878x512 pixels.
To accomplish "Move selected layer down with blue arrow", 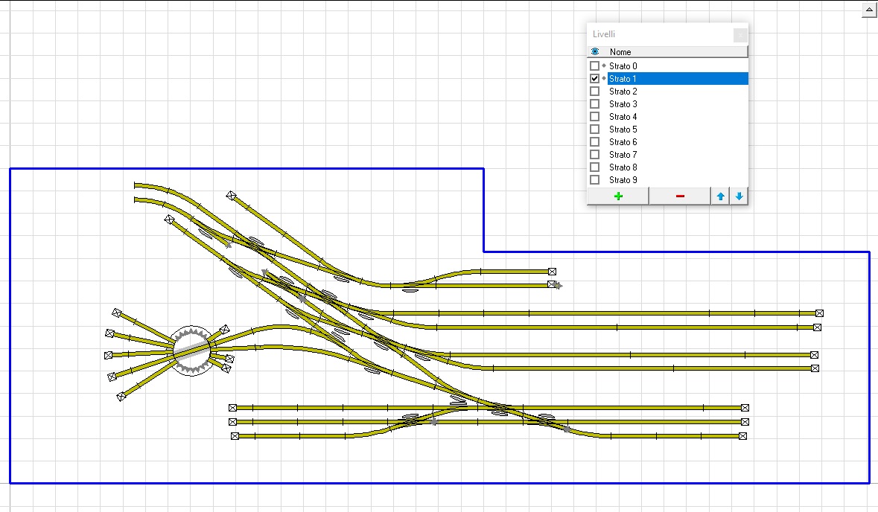I will (739, 196).
